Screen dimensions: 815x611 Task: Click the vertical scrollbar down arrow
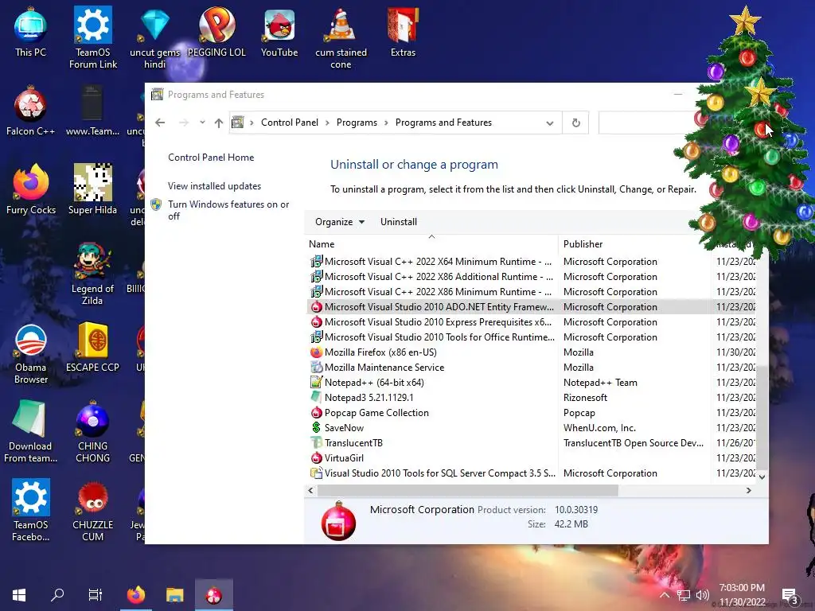click(x=762, y=477)
